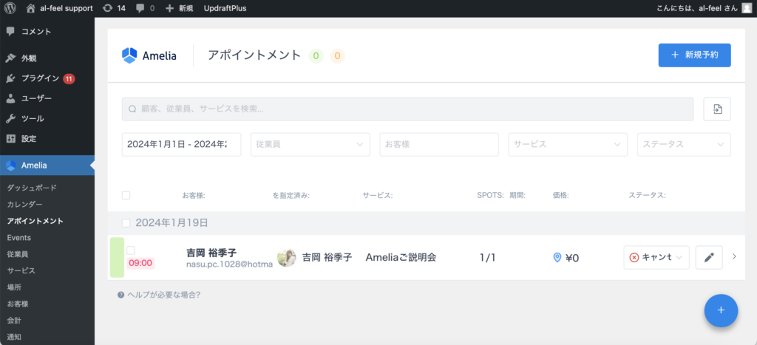757x345 pixels.
Task: Click the Amelia logo in header
Action: [149, 55]
